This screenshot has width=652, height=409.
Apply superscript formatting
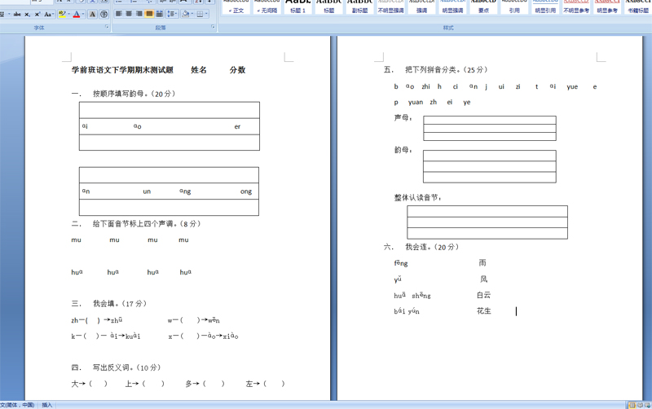coord(37,14)
